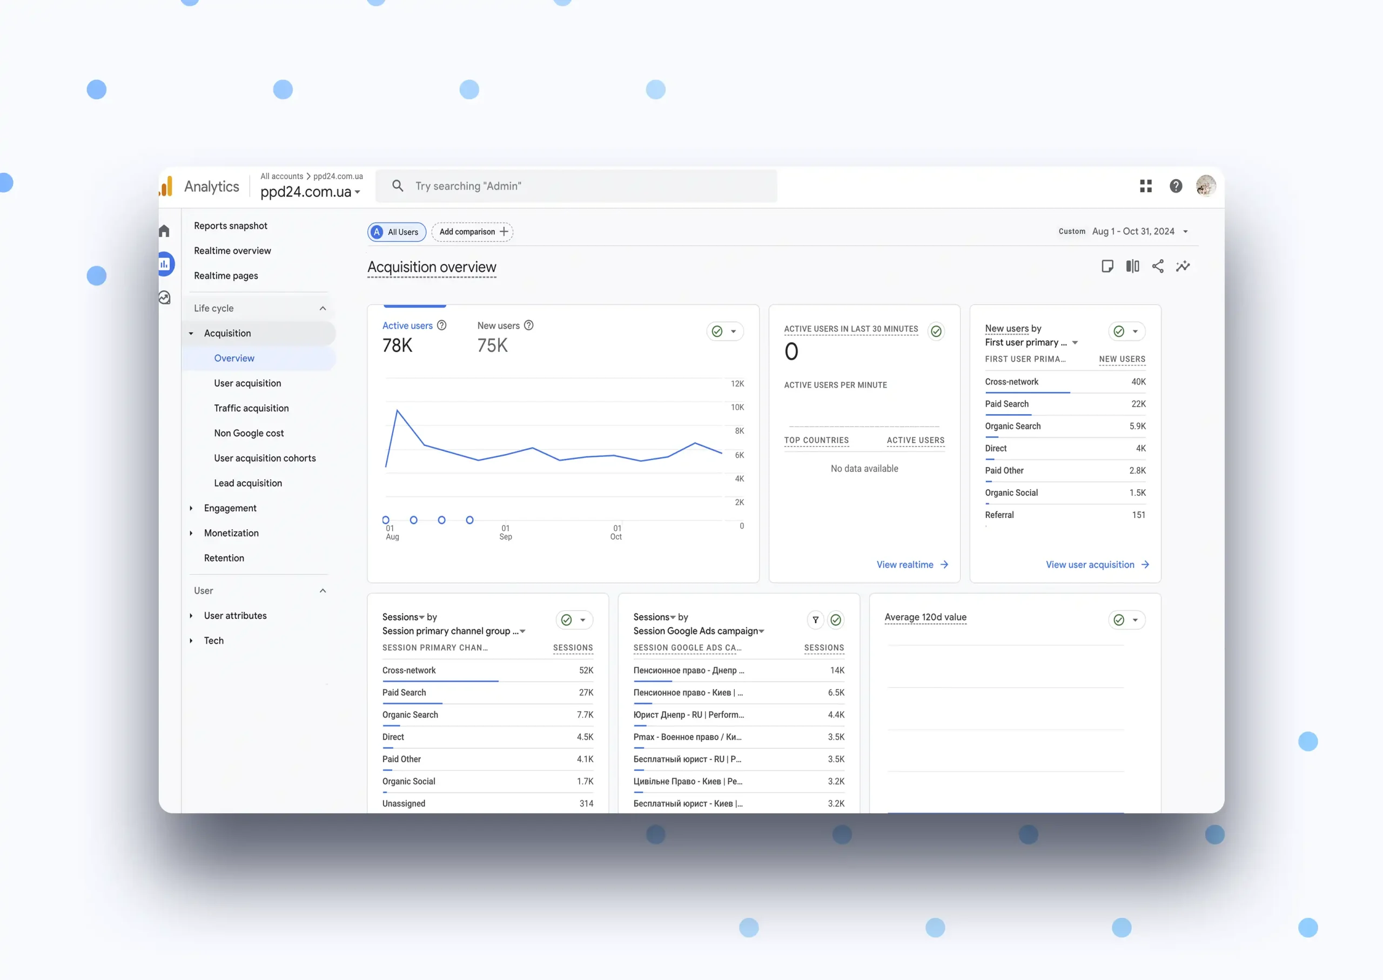Click the Google apps grid icon
Viewport: 1383px width, 980px height.
pyautogui.click(x=1145, y=186)
